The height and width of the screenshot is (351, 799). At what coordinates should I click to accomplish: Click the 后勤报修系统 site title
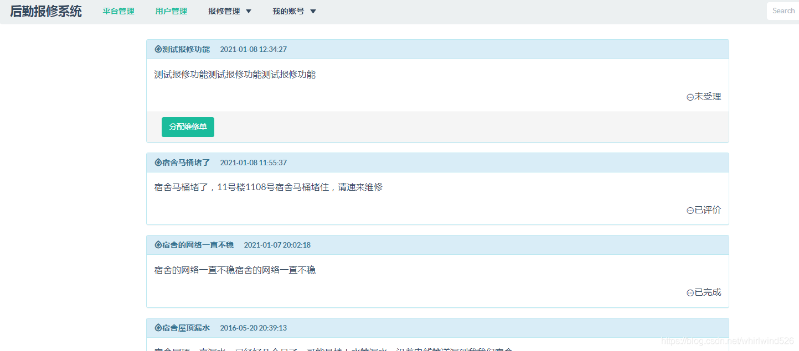46,11
